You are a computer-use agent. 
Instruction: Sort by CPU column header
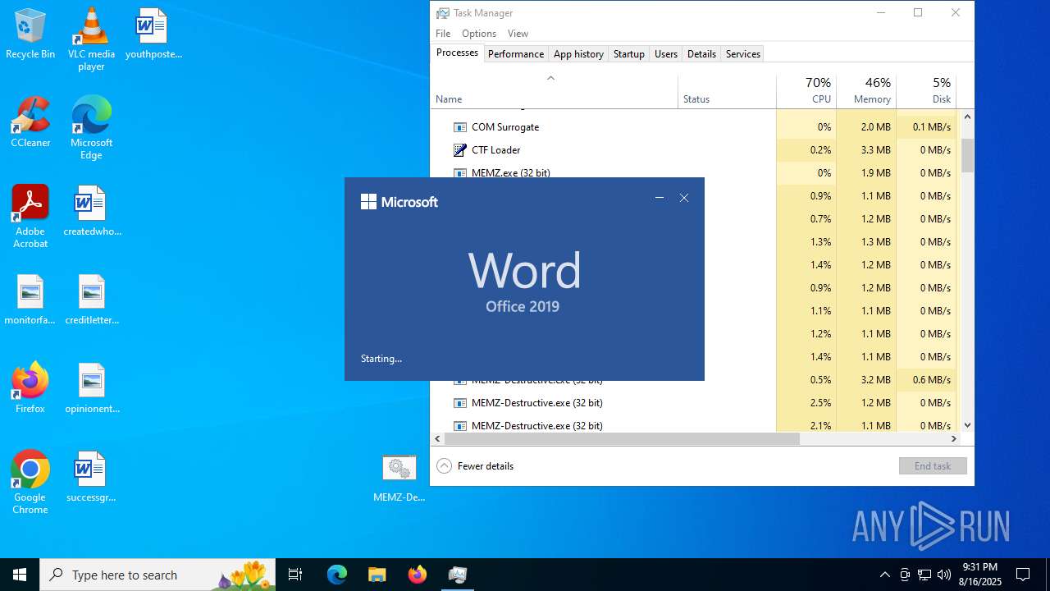coord(806,91)
